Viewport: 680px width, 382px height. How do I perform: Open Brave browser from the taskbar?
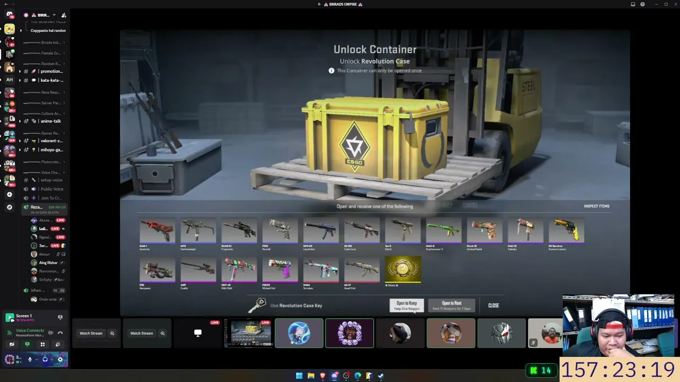322,376
